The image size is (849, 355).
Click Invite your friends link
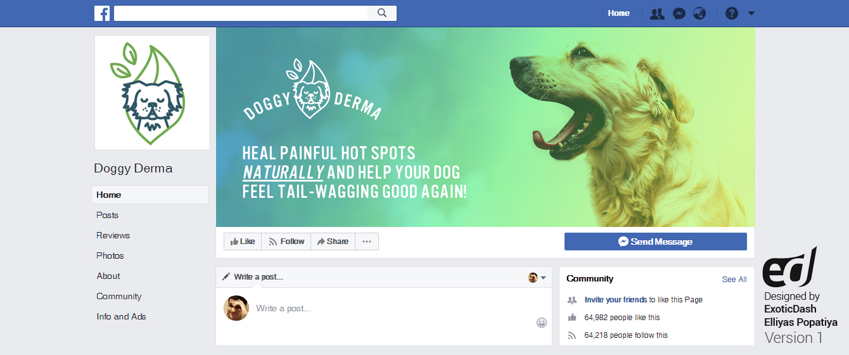coord(616,300)
